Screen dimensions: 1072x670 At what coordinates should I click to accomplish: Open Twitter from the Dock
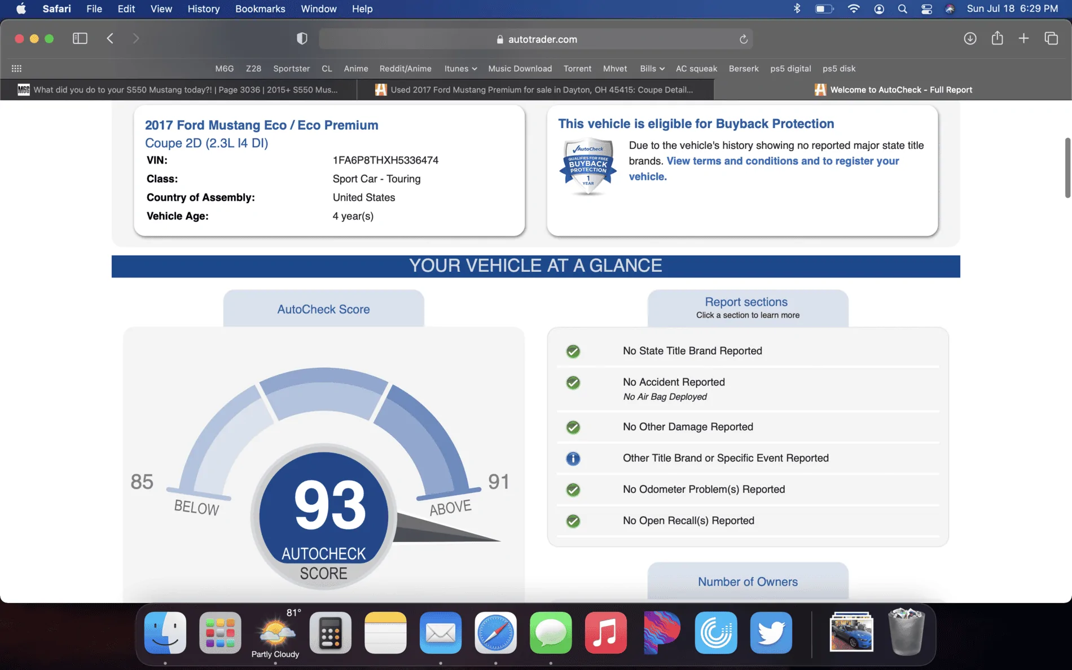tap(771, 633)
